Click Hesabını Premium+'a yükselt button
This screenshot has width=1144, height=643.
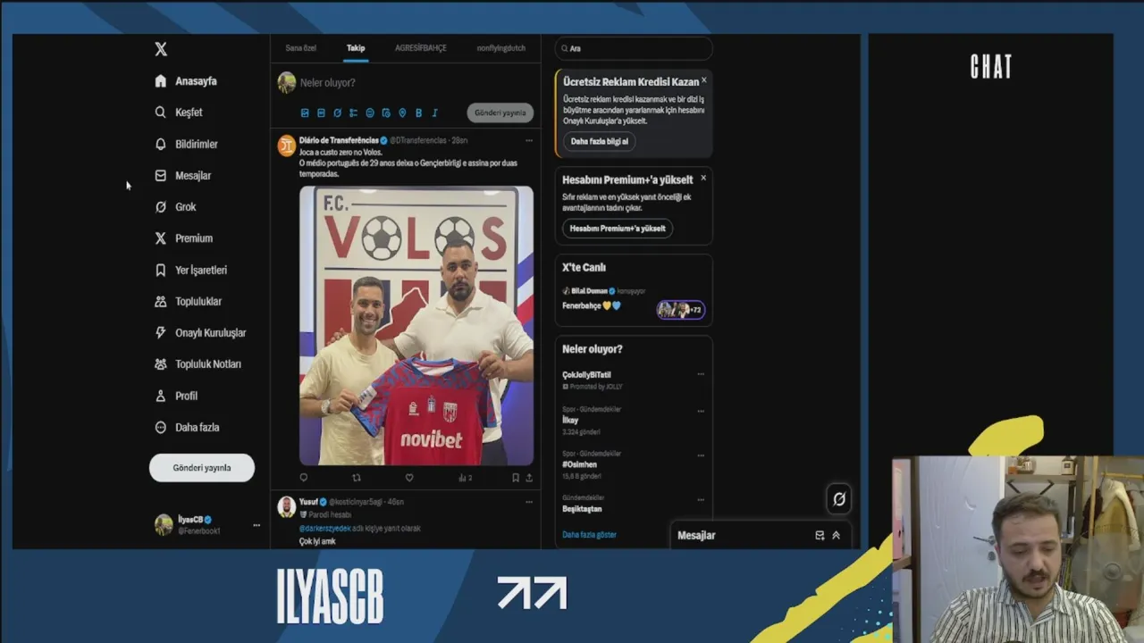(618, 229)
